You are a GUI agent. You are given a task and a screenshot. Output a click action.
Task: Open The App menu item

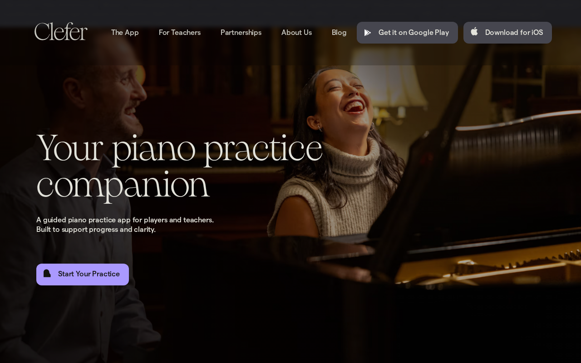tap(125, 33)
